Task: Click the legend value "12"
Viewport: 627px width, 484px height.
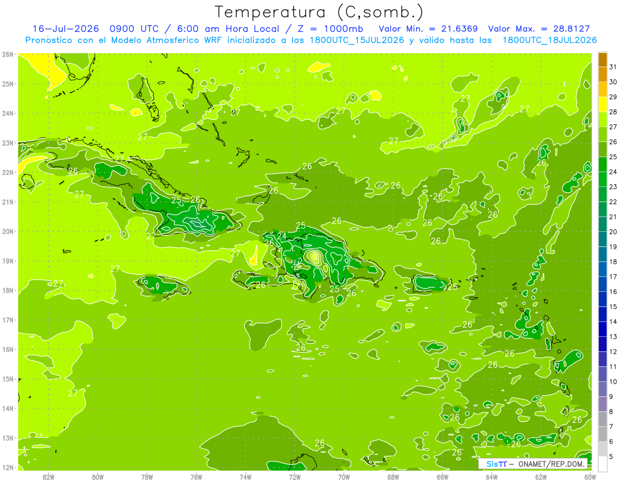Action: [x=613, y=351]
